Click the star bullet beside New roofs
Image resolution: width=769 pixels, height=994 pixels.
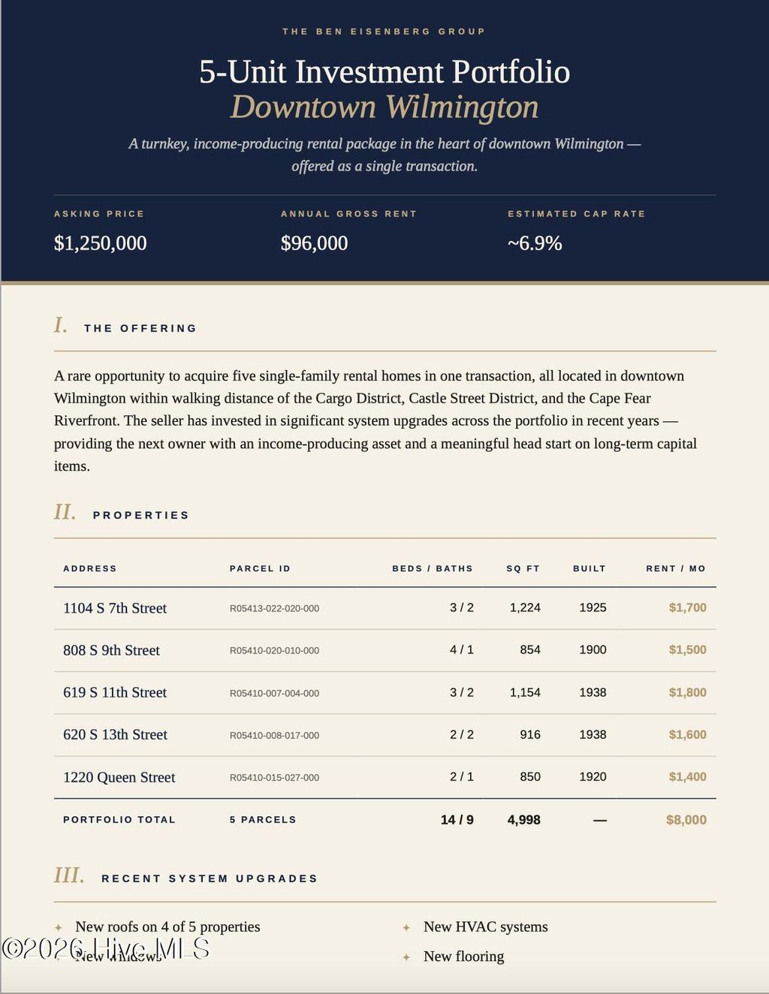[x=59, y=928]
